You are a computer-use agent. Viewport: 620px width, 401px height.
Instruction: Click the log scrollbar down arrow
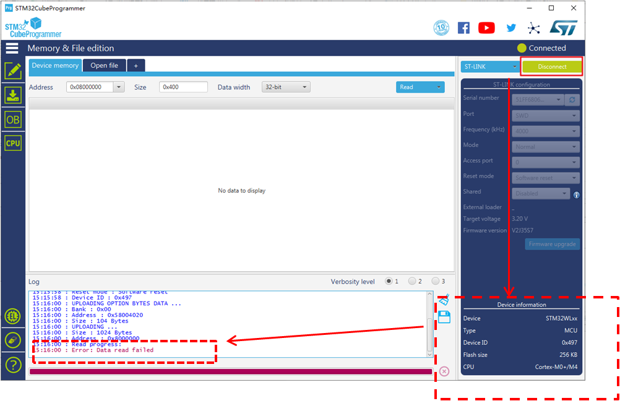[x=430, y=355]
